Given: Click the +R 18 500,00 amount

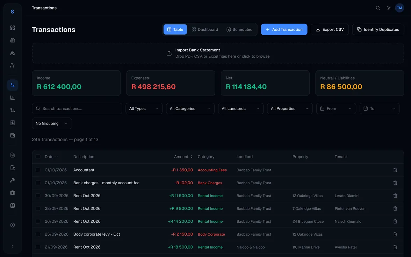Looking at the screenshot, I should tap(180, 247).
